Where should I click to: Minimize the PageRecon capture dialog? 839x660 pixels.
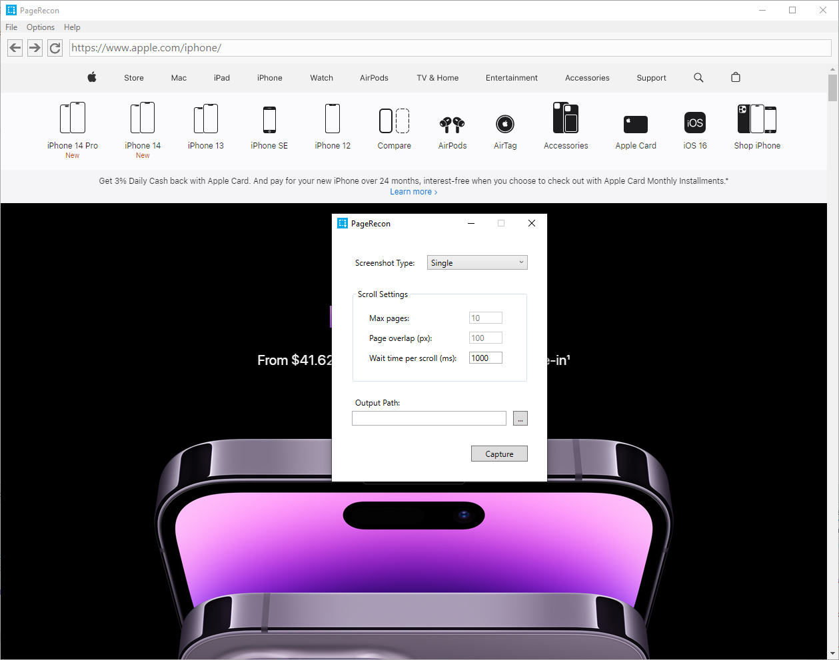[471, 223]
